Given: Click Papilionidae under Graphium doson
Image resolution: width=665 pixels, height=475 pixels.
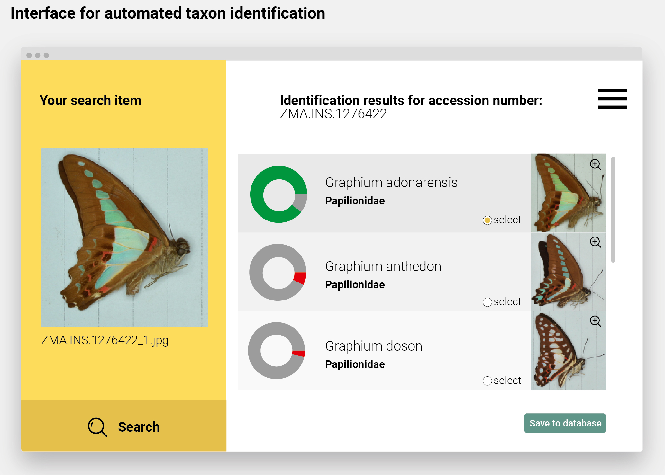Looking at the screenshot, I should pyautogui.click(x=355, y=364).
